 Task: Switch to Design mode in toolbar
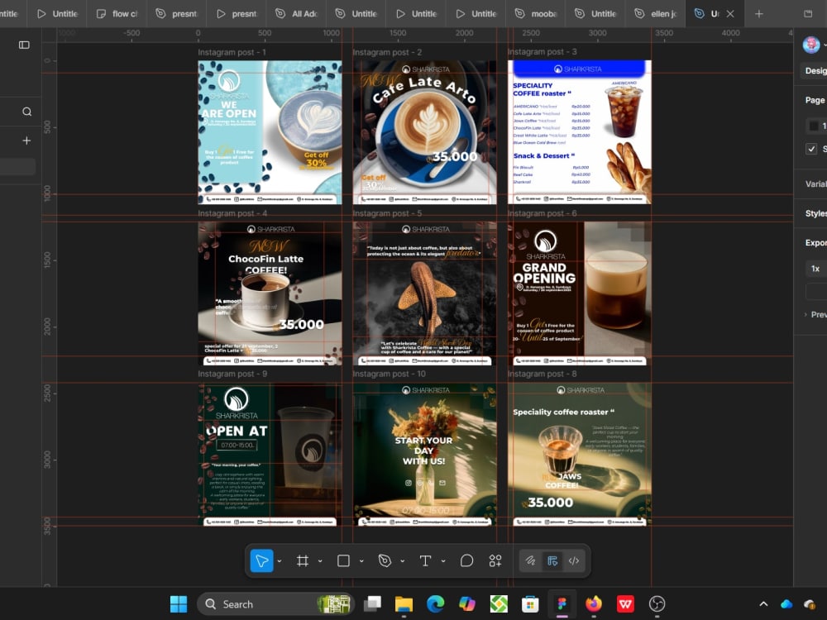coord(552,561)
